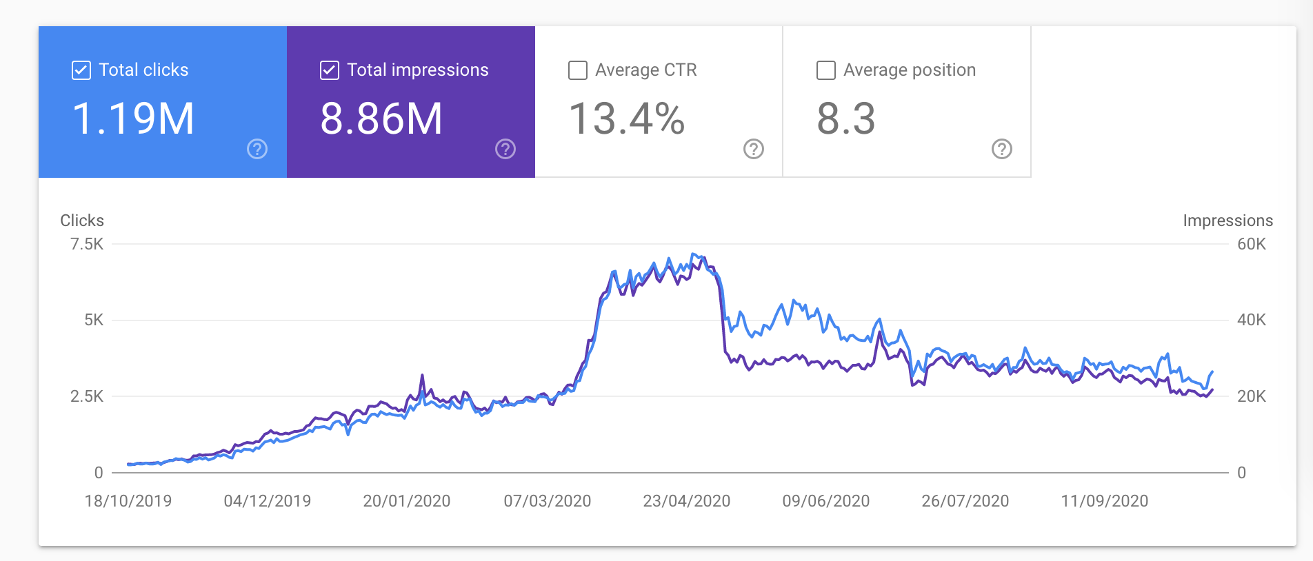Uncheck the Total impressions checkbox
The width and height of the screenshot is (1313, 561).
[330, 70]
